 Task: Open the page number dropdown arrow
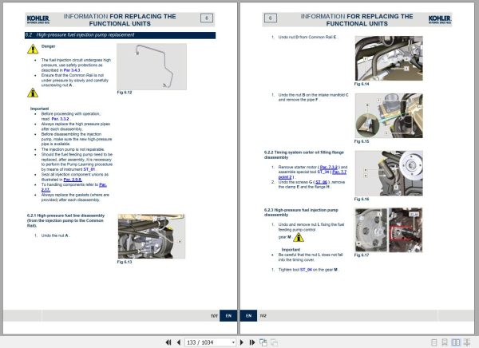(233, 342)
